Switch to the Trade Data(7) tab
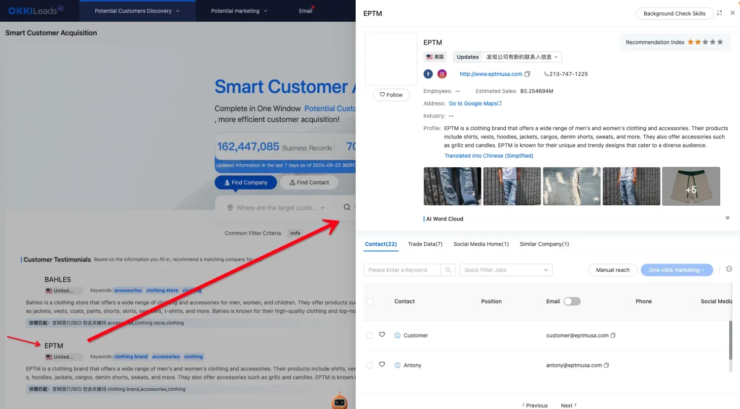The image size is (740, 409). tap(425, 244)
